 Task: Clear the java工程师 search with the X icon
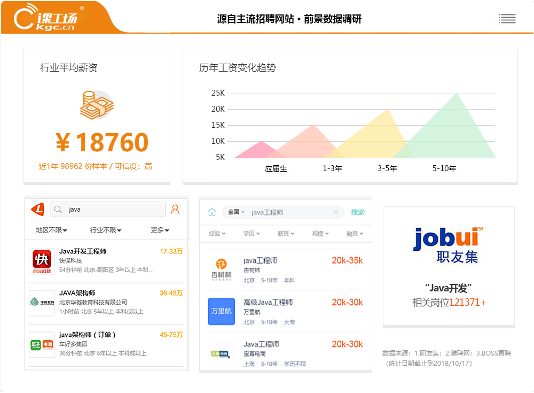[x=336, y=212]
